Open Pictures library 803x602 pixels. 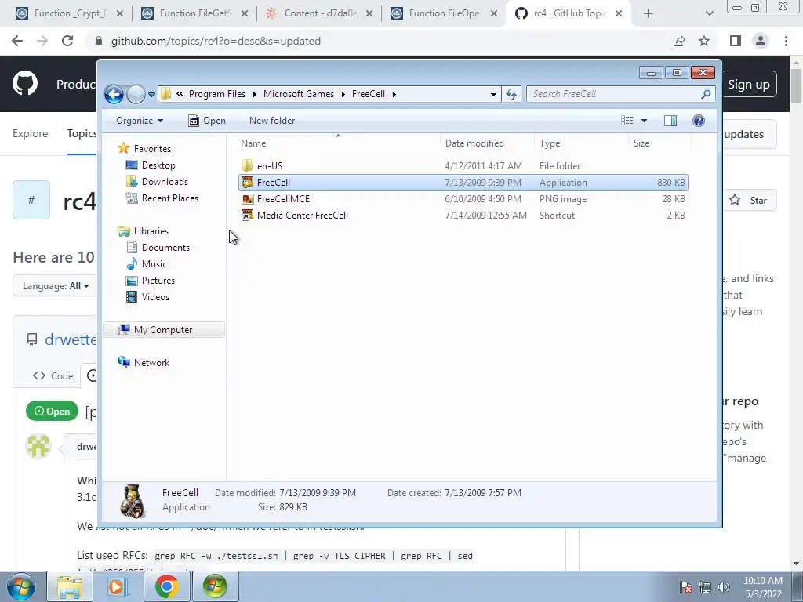158,280
